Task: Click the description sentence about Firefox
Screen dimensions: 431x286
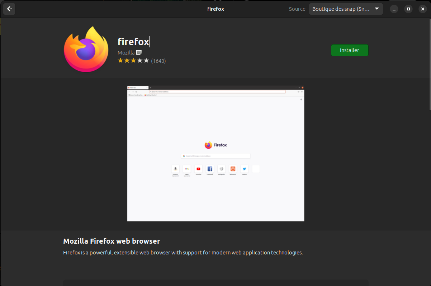Action: pos(183,252)
